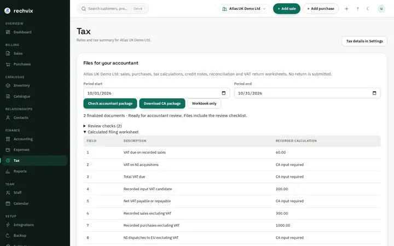The width and height of the screenshot is (394, 246).
Task: Click the Catalogue icon in sidebar
Action: point(8,96)
